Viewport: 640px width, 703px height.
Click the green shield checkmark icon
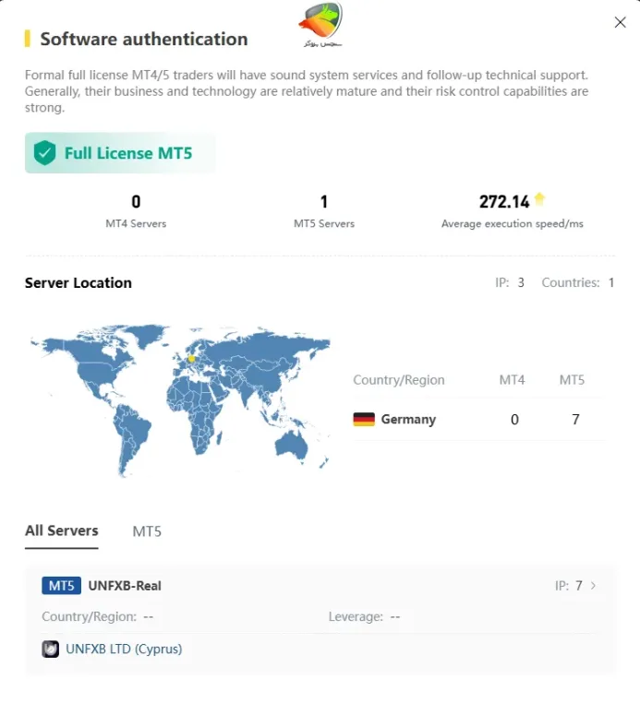45,153
